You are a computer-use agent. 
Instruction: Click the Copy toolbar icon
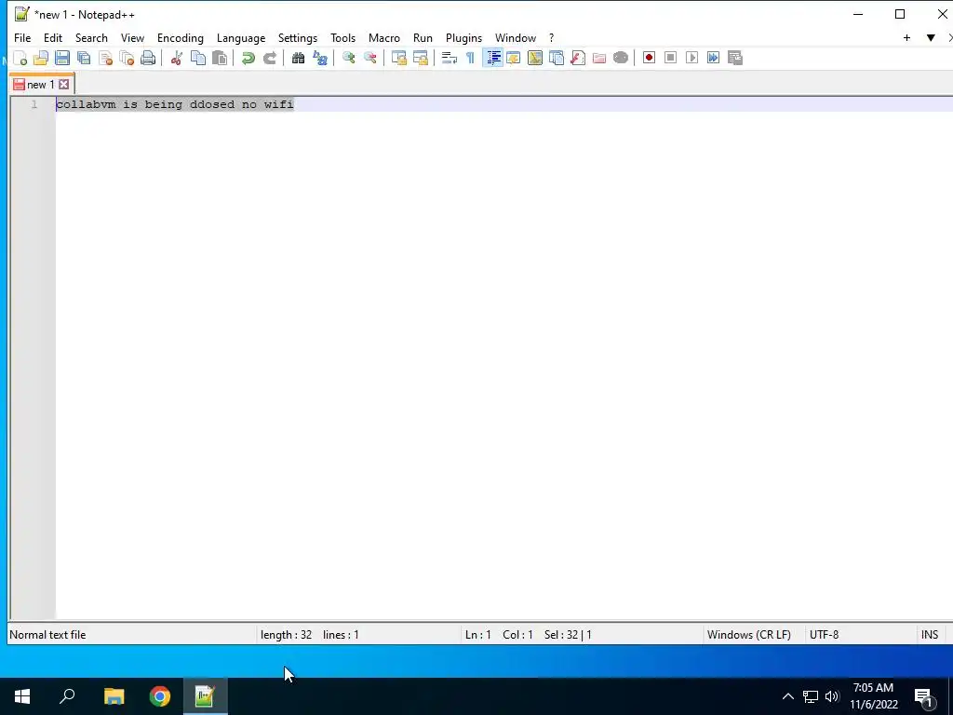198,58
